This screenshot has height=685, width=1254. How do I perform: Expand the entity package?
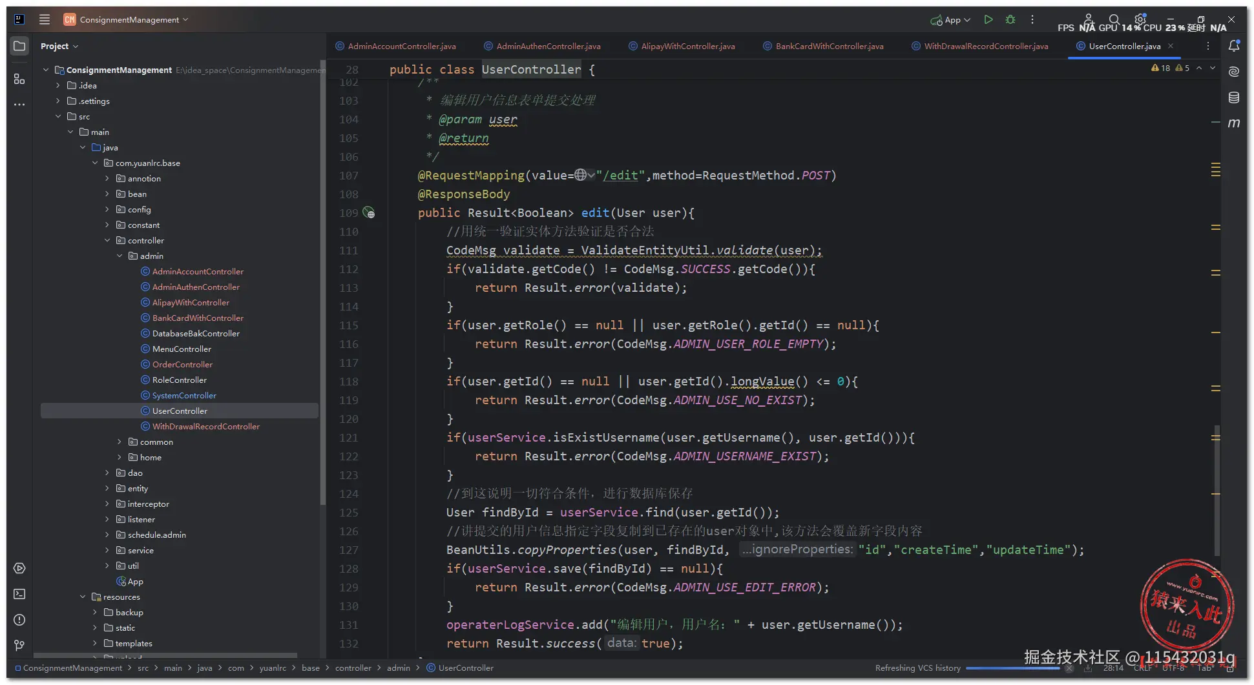point(107,488)
